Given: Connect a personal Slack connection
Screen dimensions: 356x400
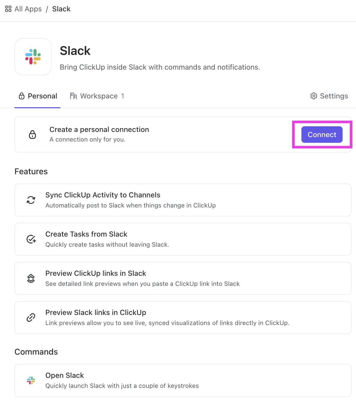Looking at the screenshot, I should 322,135.
